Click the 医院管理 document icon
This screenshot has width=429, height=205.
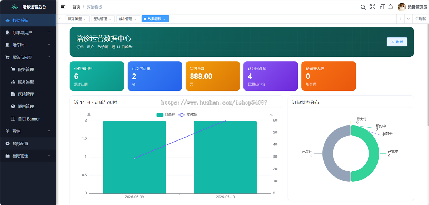click(x=13, y=94)
